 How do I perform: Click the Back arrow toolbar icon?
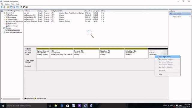(1, 7)
